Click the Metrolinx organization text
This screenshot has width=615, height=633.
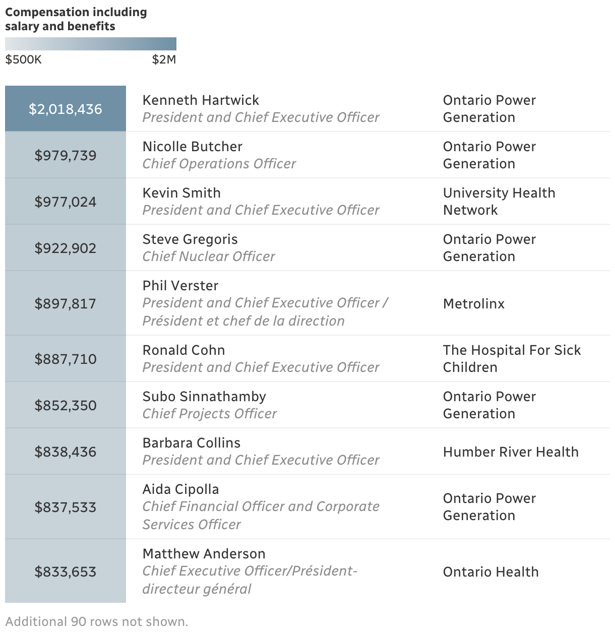pos(473,304)
